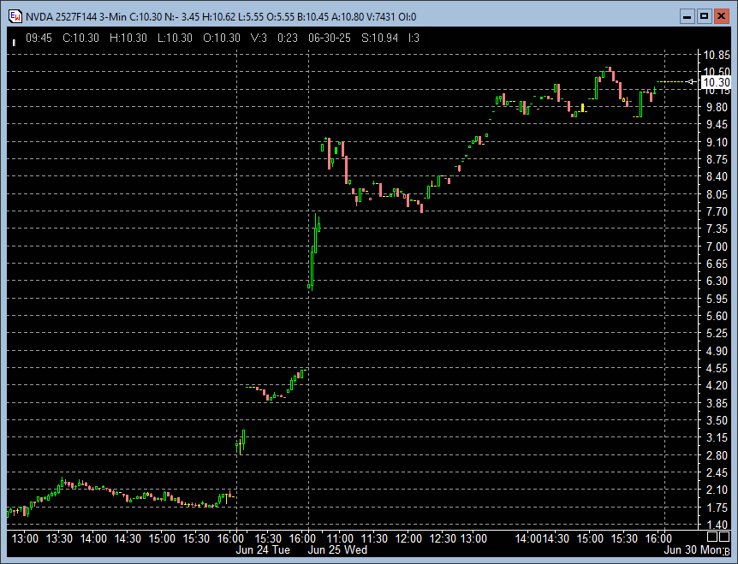Click the left square box above the B marker
The image size is (738, 564).
pyautogui.click(x=712, y=537)
